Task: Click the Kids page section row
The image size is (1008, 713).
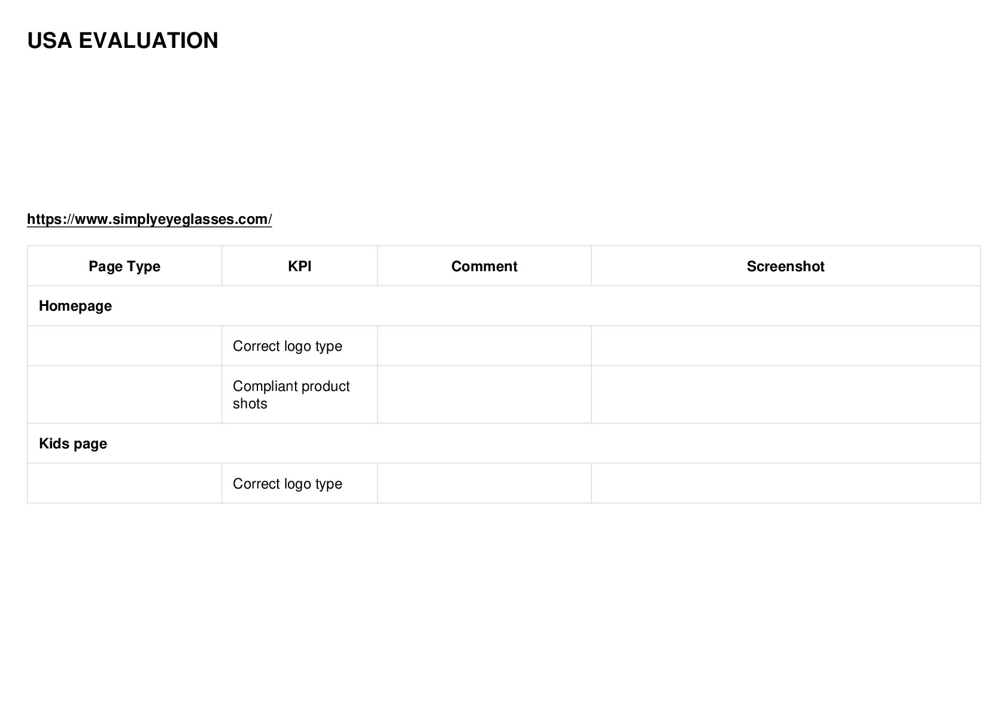Action: coord(504,444)
